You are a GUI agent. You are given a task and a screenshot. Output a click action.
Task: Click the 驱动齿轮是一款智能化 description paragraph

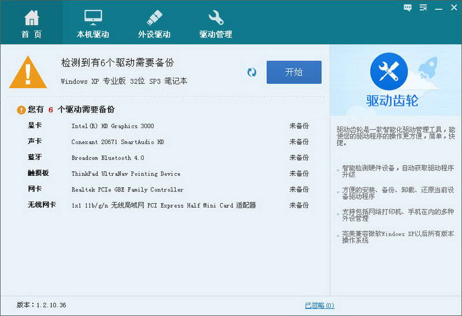[396, 136]
